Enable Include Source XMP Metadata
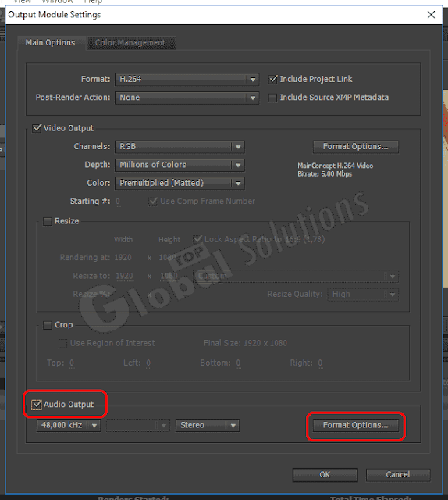 [x=272, y=98]
